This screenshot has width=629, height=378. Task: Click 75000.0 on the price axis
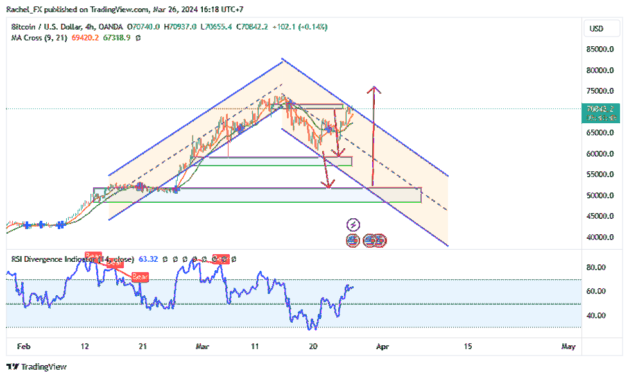pyautogui.click(x=600, y=91)
